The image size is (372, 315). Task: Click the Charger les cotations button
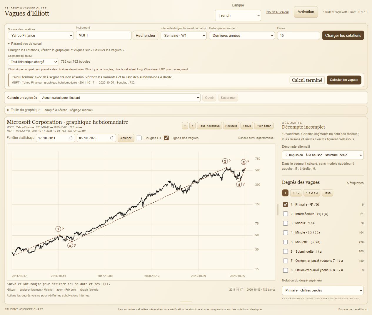(343, 35)
